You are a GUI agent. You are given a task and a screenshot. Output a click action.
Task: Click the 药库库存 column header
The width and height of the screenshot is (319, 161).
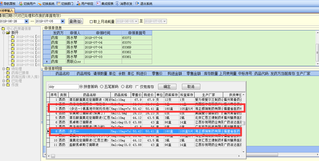click(171, 95)
